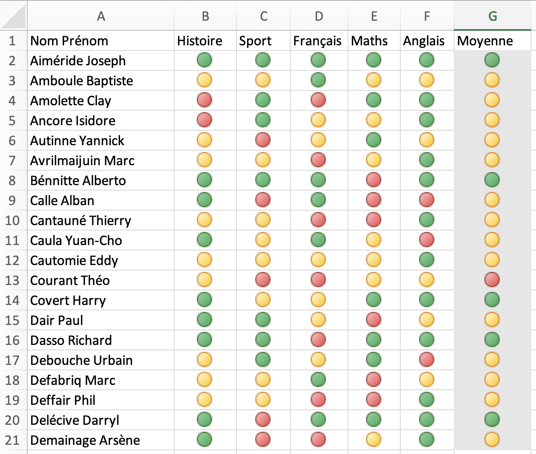The width and height of the screenshot is (536, 454).
Task: Click red Histoire icon for Amolette Clay
Action: click(x=204, y=100)
